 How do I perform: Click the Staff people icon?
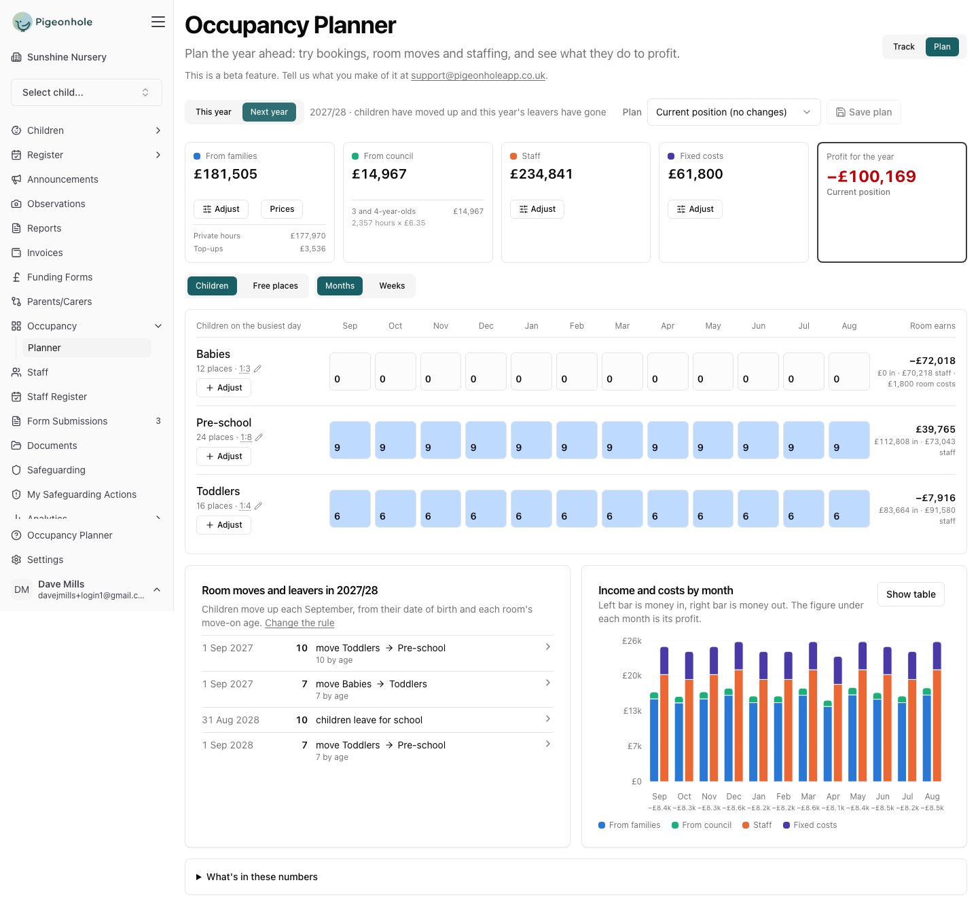pyautogui.click(x=16, y=372)
